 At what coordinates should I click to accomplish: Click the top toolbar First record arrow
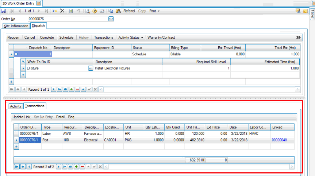coord(12,11)
